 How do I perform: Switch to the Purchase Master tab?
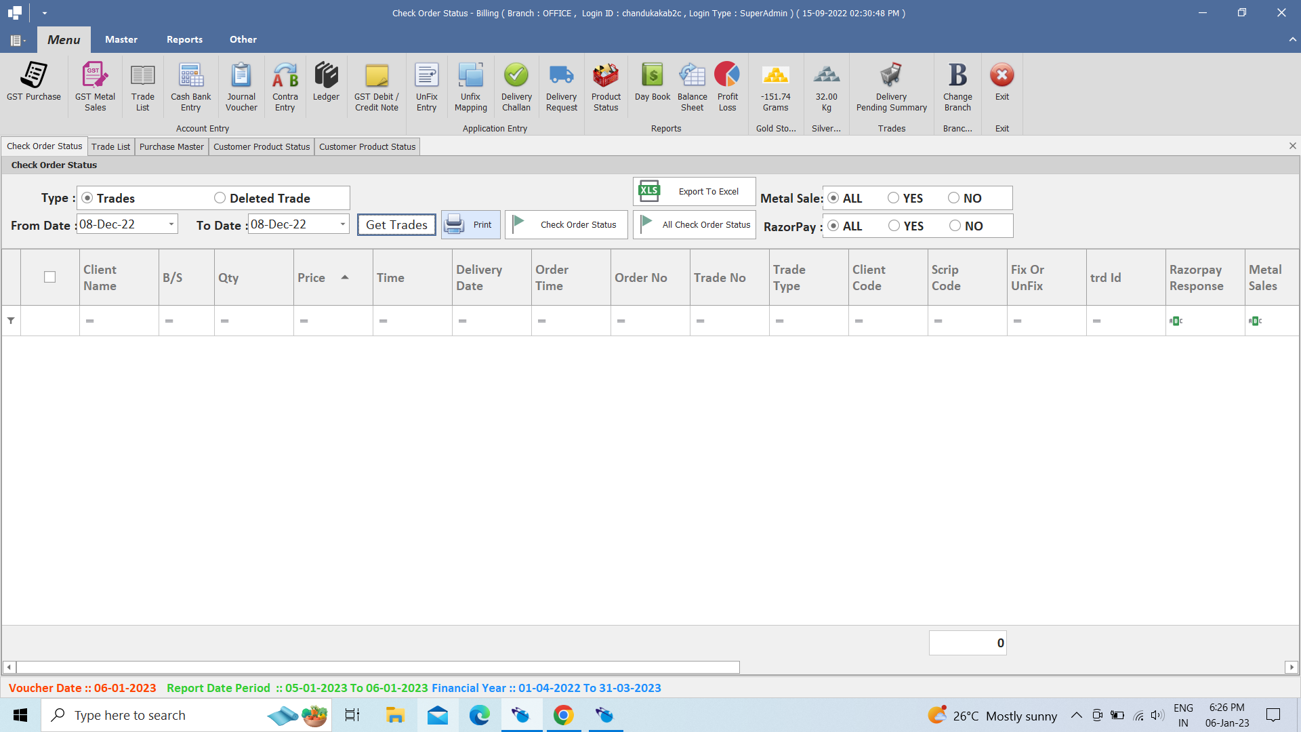(171, 146)
